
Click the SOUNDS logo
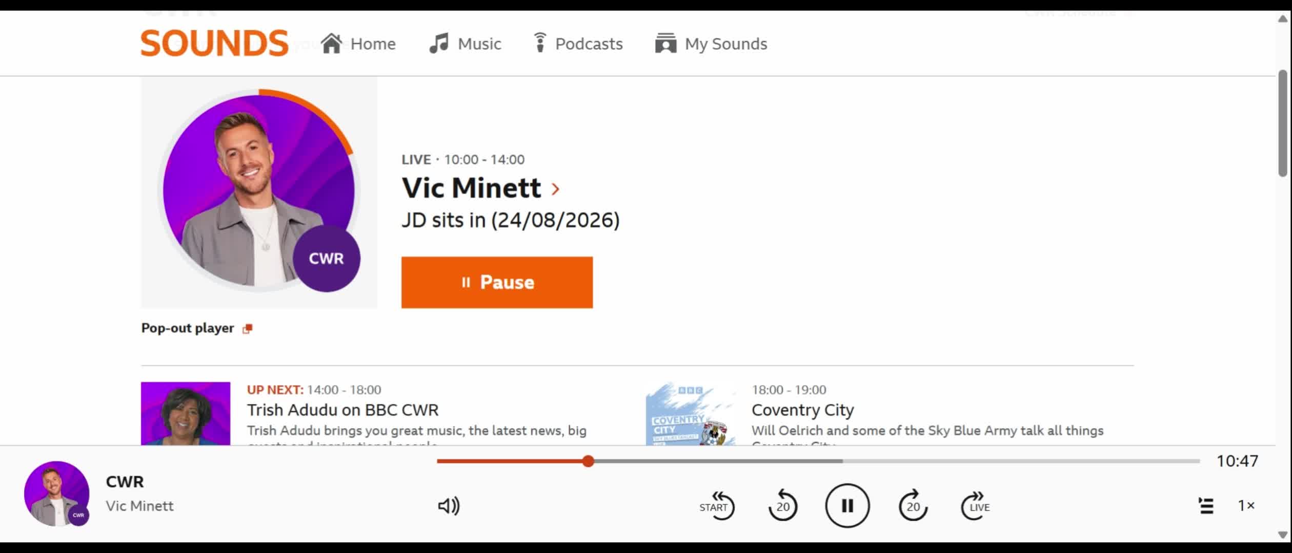point(214,43)
